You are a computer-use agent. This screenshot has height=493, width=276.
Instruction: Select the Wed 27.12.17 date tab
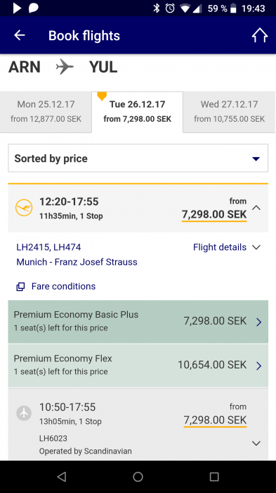pyautogui.click(x=229, y=111)
